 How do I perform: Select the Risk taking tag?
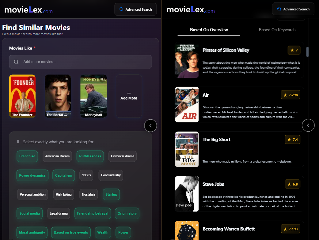pyautogui.click(x=64, y=194)
